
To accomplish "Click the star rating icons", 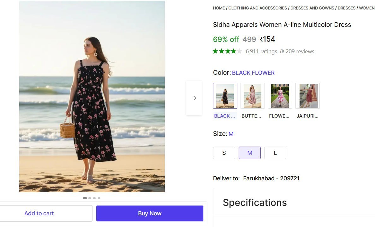I will coord(227,51).
